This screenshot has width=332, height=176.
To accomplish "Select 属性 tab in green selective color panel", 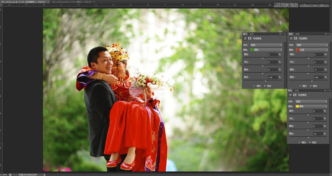I will [x=245, y=34].
